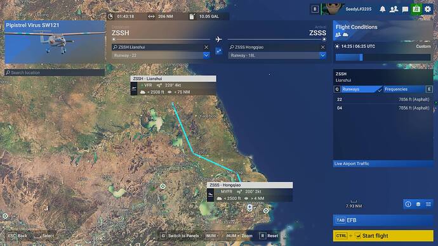Open the settings gear icon
This screenshot has width=438, height=246.
coord(428,10)
